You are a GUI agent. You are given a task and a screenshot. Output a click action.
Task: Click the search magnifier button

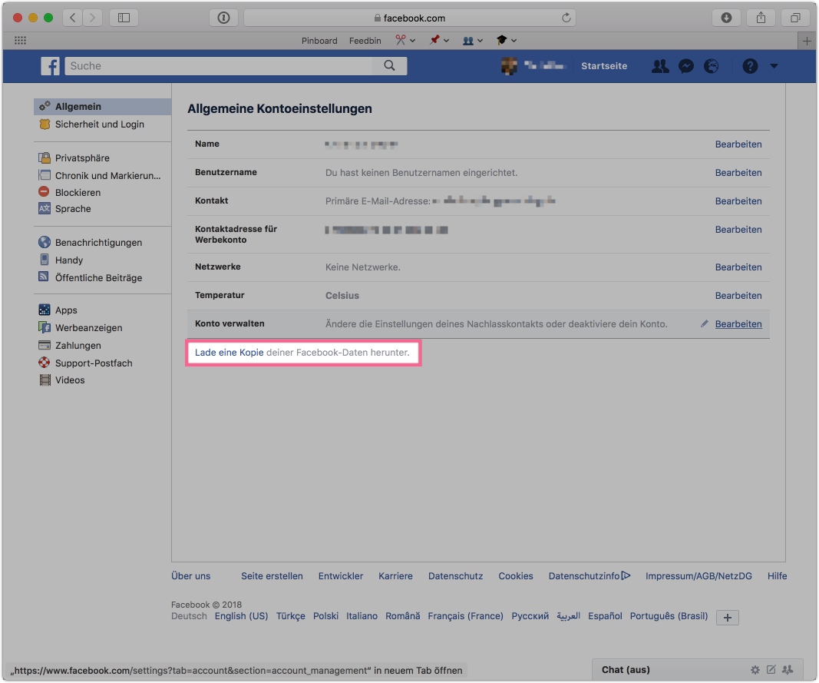(x=389, y=66)
